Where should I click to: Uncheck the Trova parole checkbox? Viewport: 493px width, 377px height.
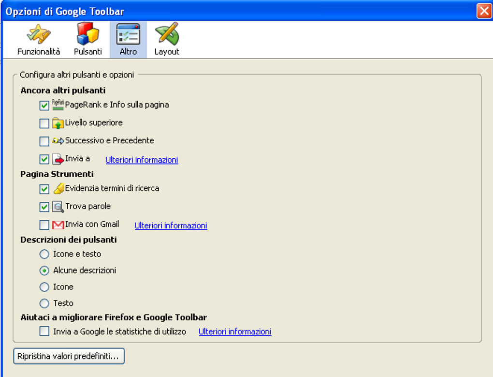(44, 207)
